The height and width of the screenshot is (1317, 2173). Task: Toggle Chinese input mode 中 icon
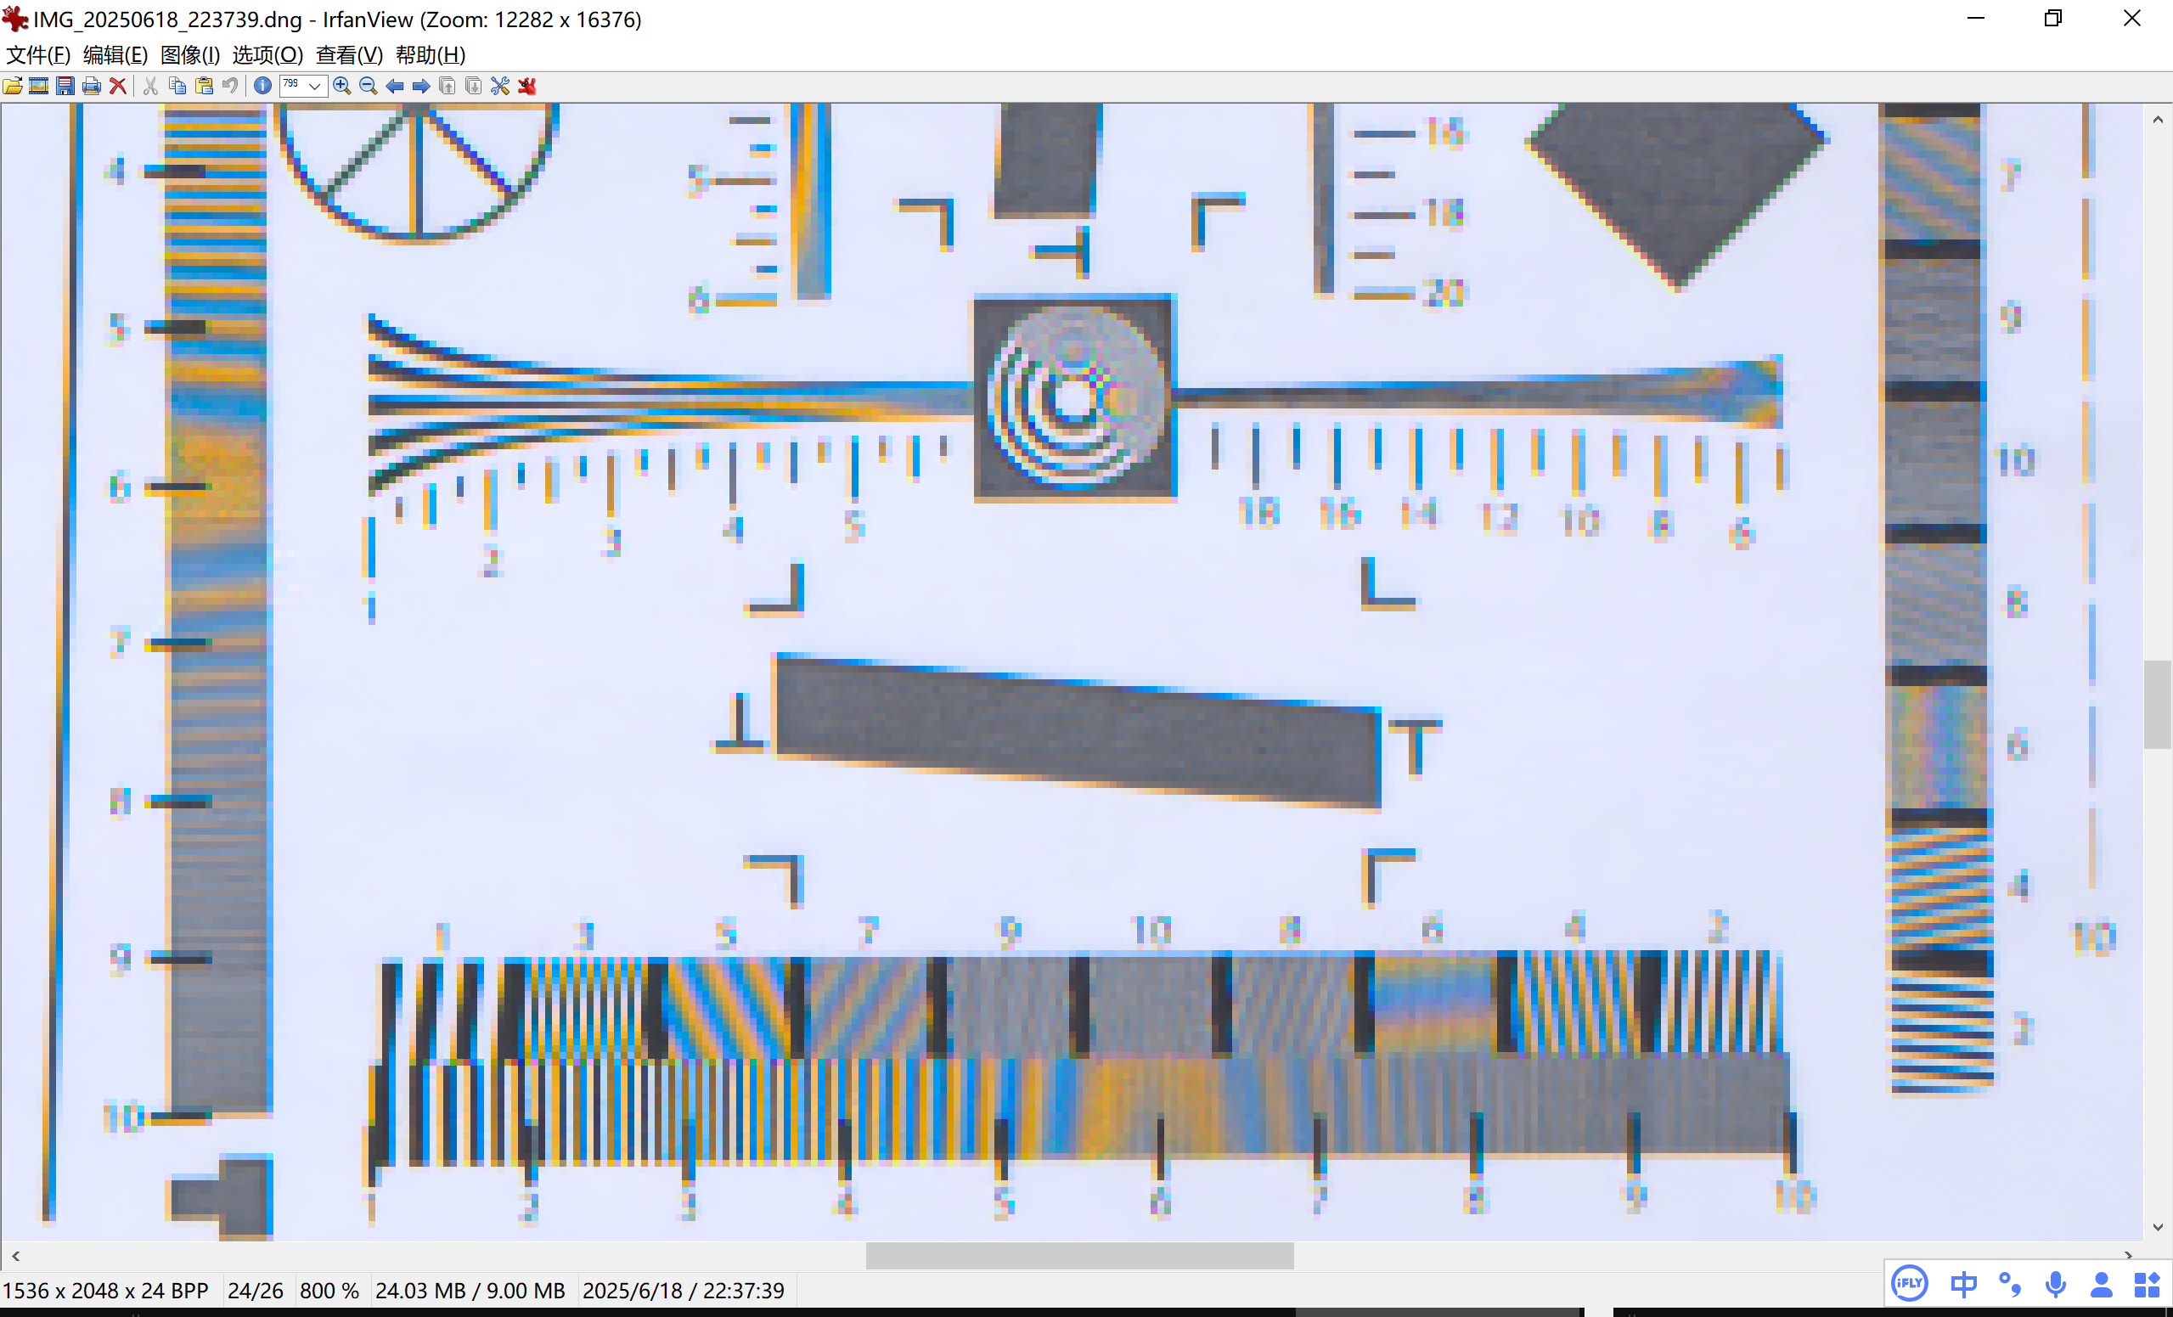click(1963, 1285)
